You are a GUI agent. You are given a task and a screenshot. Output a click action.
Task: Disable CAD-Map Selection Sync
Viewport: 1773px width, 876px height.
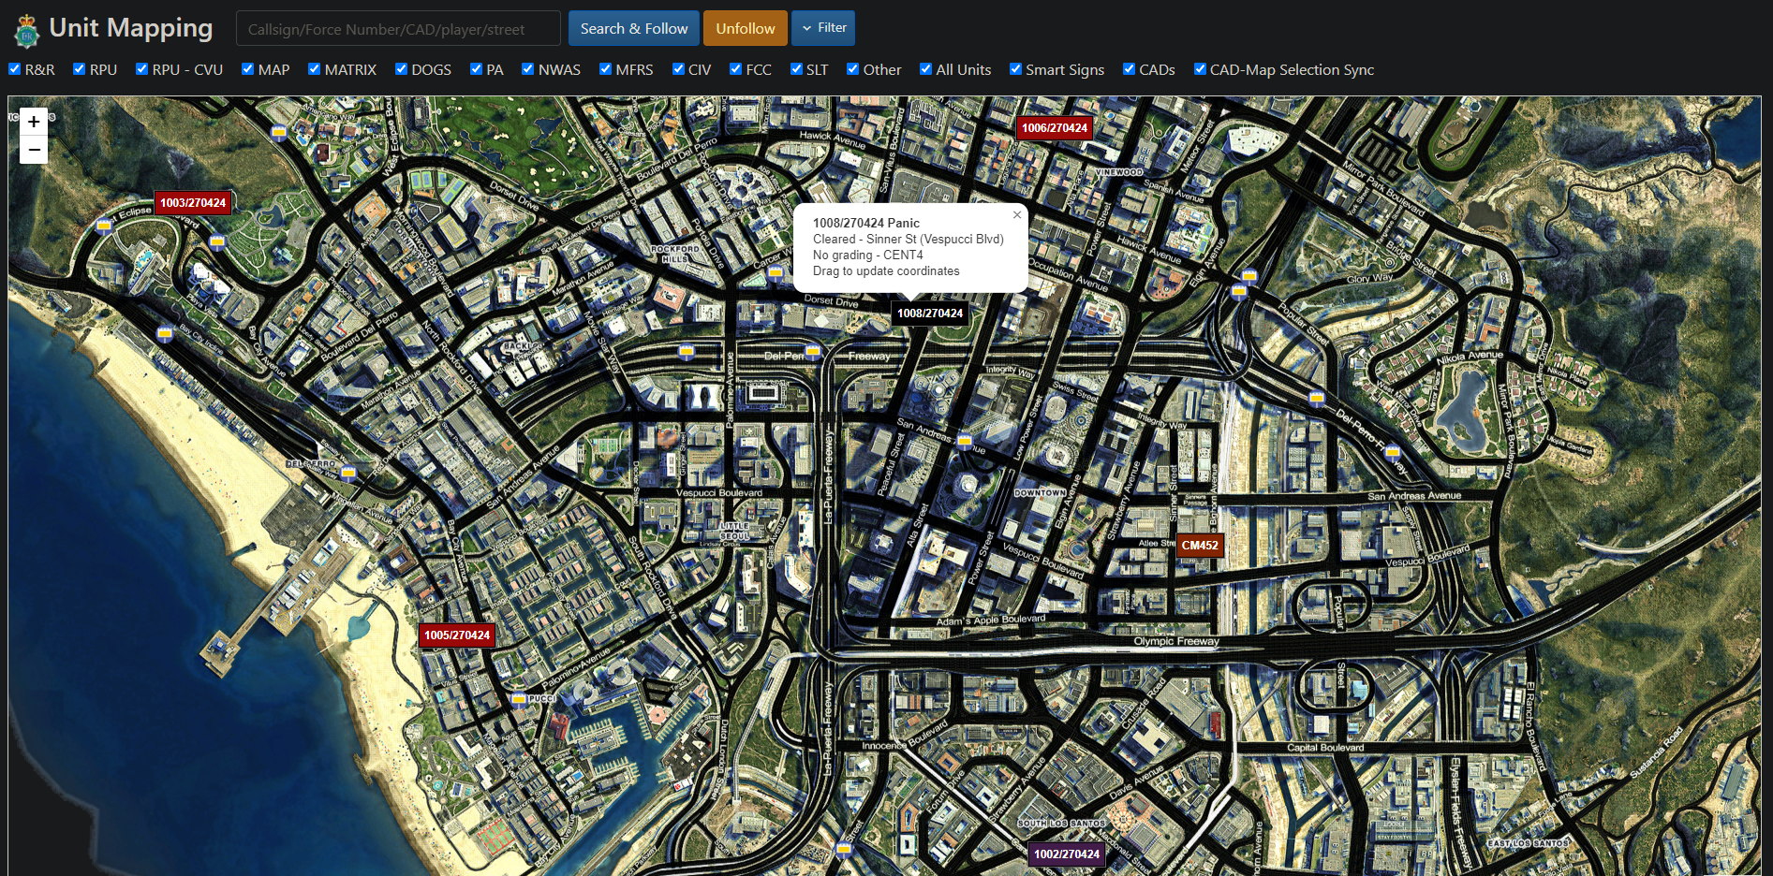tap(1201, 69)
